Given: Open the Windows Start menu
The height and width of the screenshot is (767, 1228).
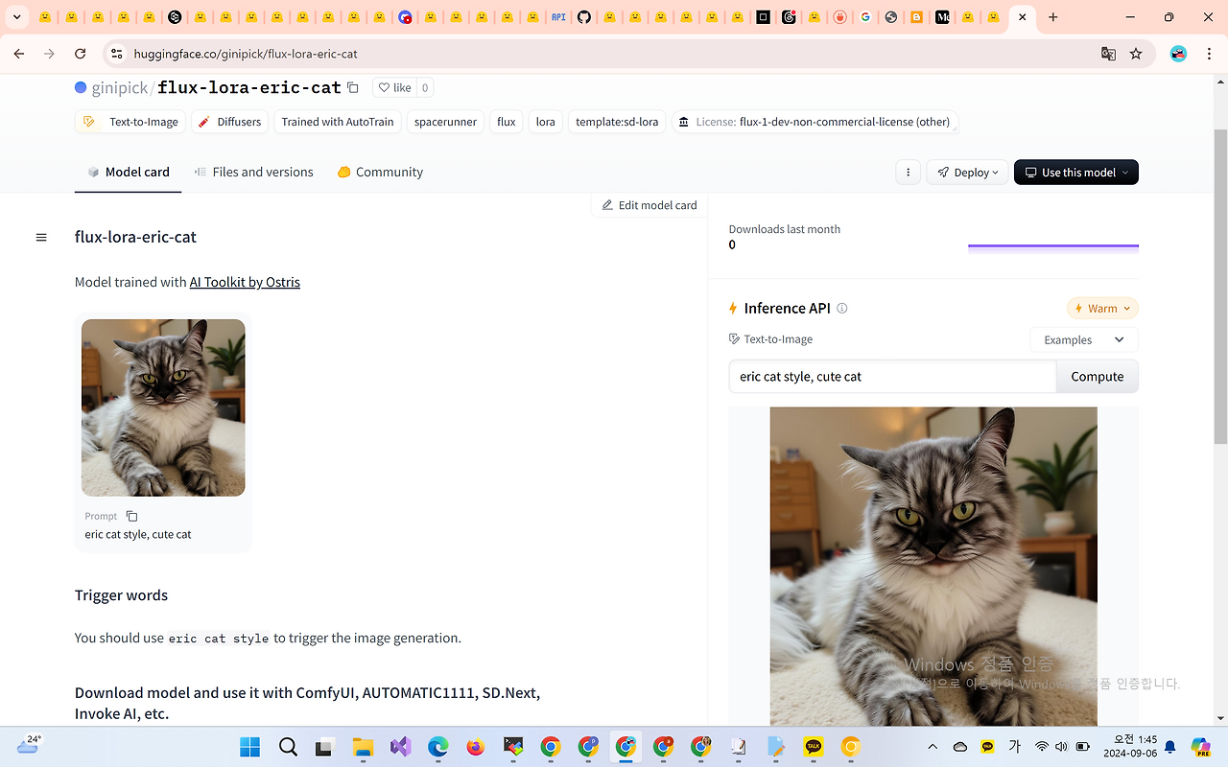Looking at the screenshot, I should click(x=249, y=747).
